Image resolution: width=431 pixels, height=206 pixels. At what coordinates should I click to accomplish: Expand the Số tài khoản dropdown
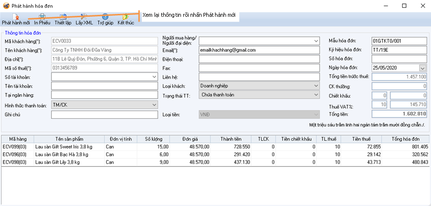tap(155, 77)
